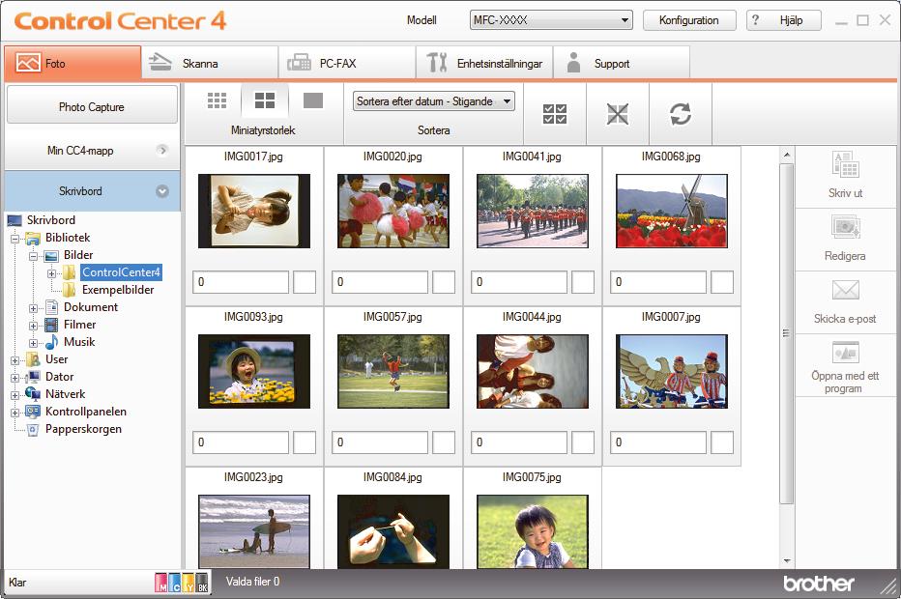Screen dimensions: 901x599
Task: Click the copies field under IMG0007.jpg
Action: click(657, 442)
